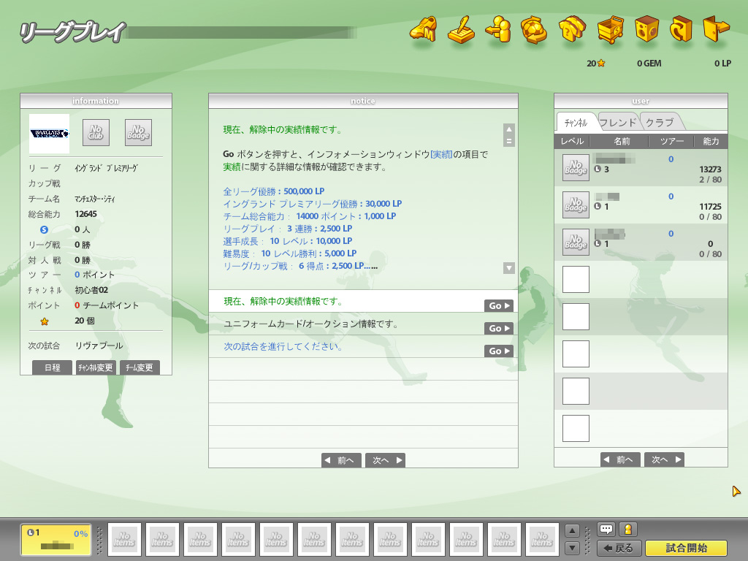Open the golden boot M icon
Image resolution: width=748 pixels, height=561 pixels.
423,29
